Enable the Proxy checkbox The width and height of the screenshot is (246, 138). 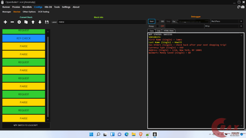[x=158, y=26]
